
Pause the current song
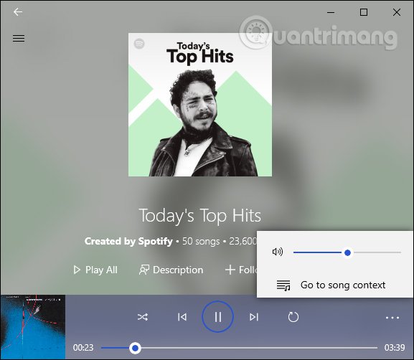pos(218,317)
